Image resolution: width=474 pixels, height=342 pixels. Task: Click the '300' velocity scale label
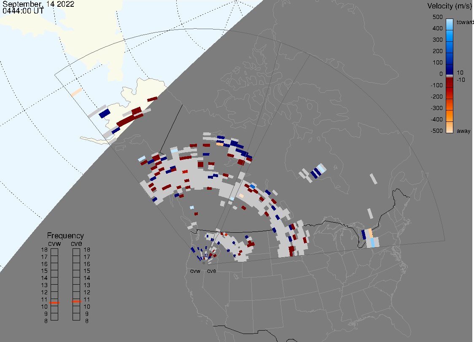tap(437, 40)
